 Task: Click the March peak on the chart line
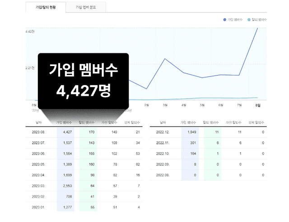click(165, 59)
